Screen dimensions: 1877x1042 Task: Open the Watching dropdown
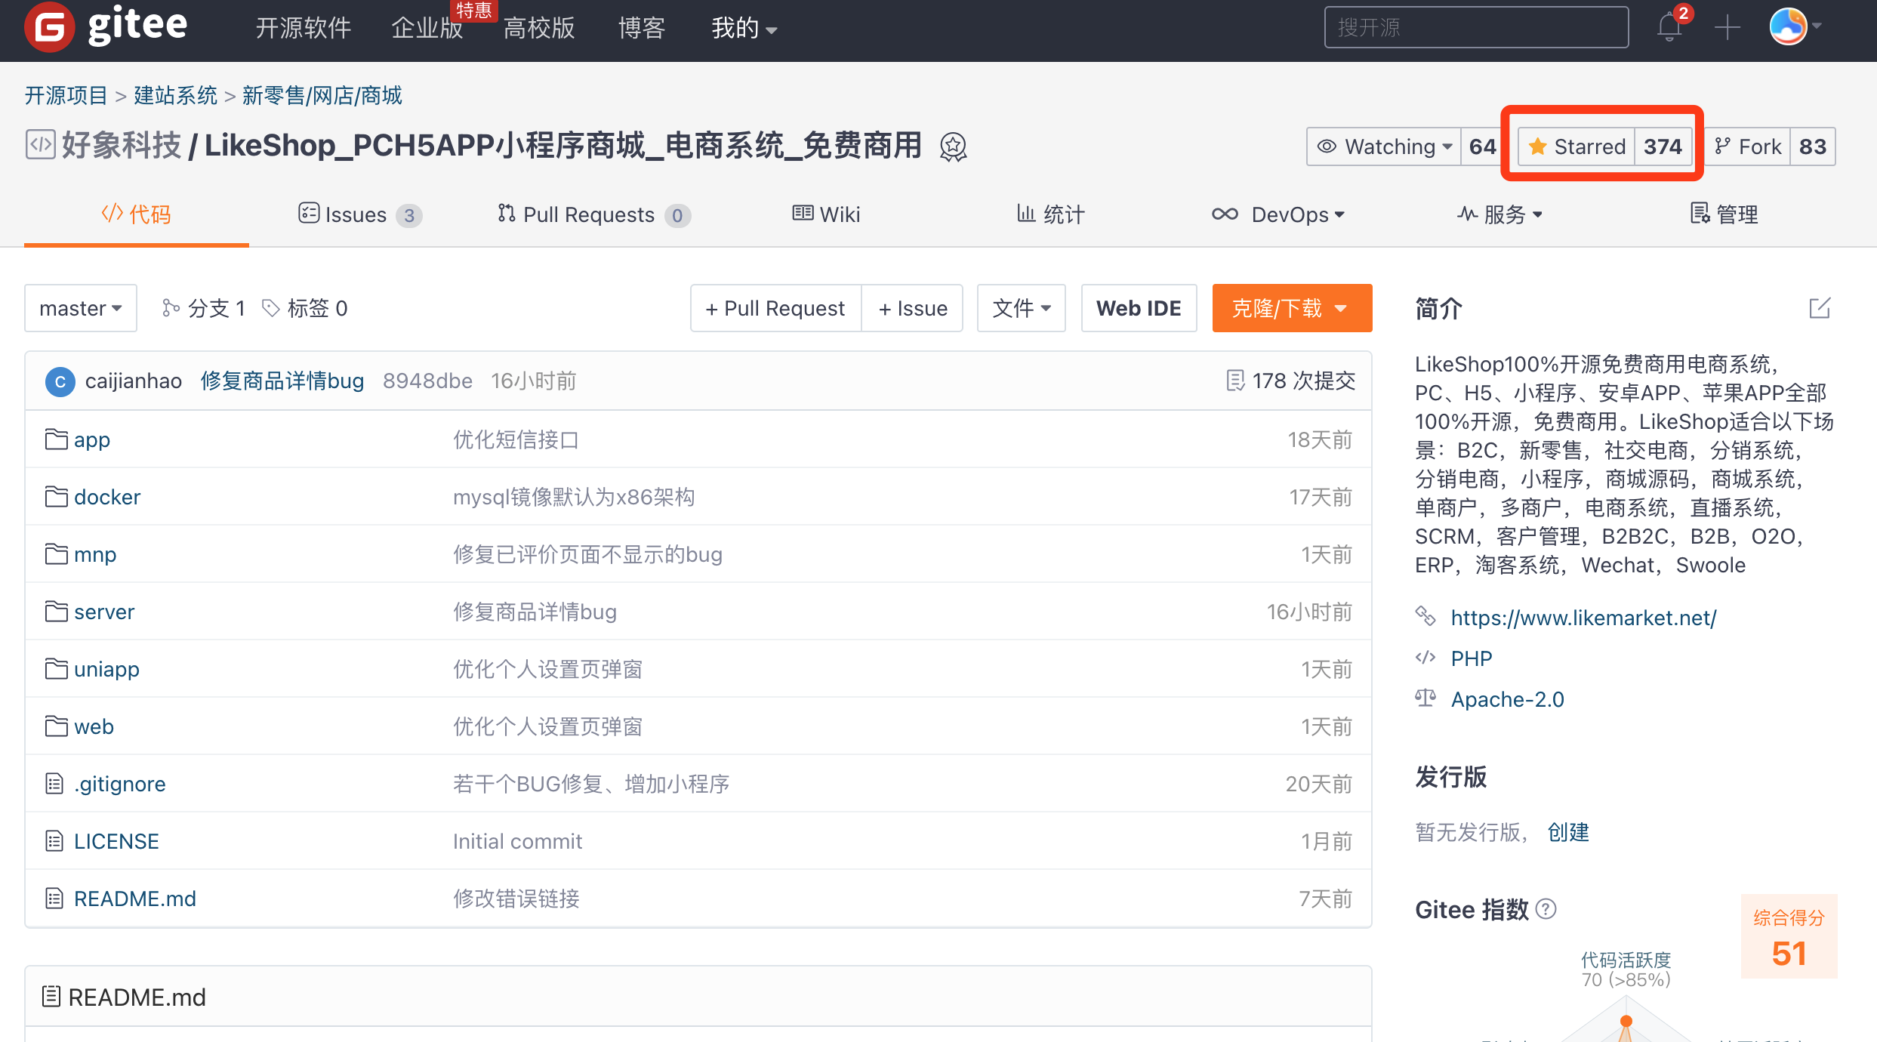[x=1384, y=146]
